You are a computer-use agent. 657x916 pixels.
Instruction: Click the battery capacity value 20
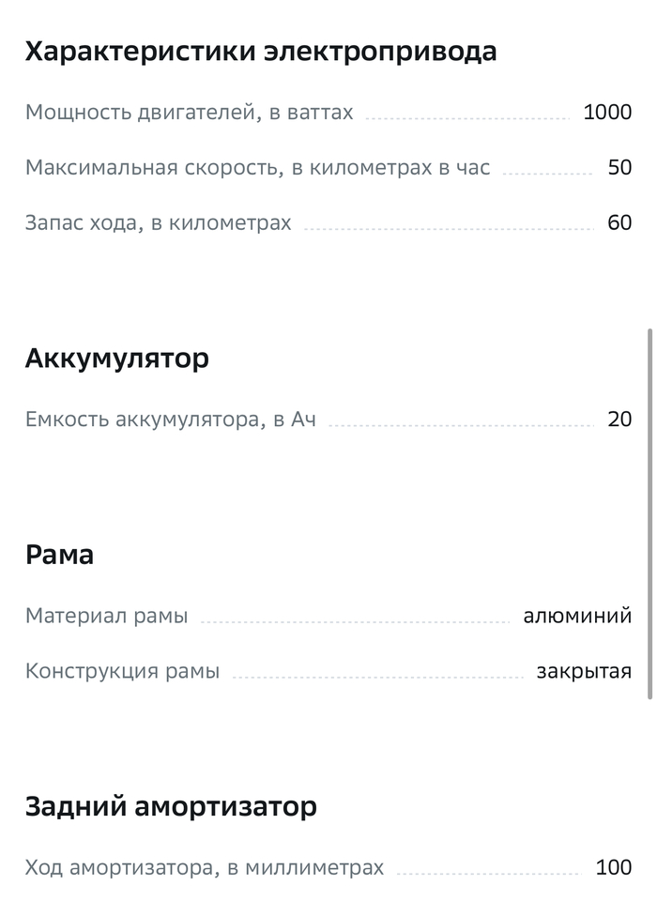619,420
